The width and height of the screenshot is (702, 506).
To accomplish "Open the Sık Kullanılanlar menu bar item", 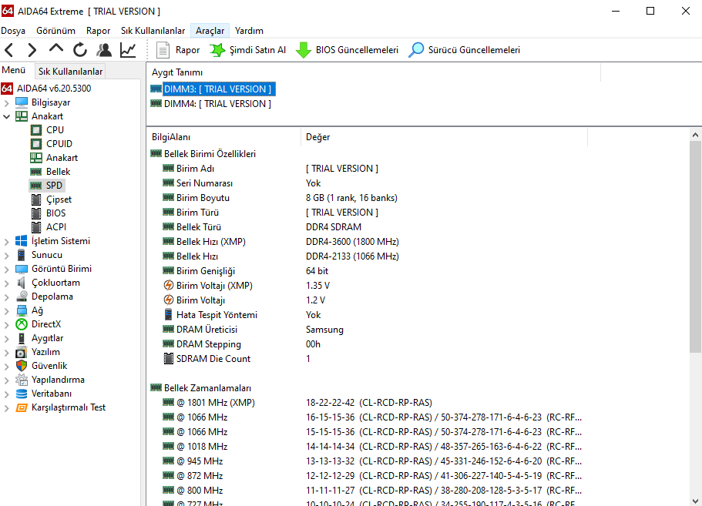I will click(x=153, y=31).
